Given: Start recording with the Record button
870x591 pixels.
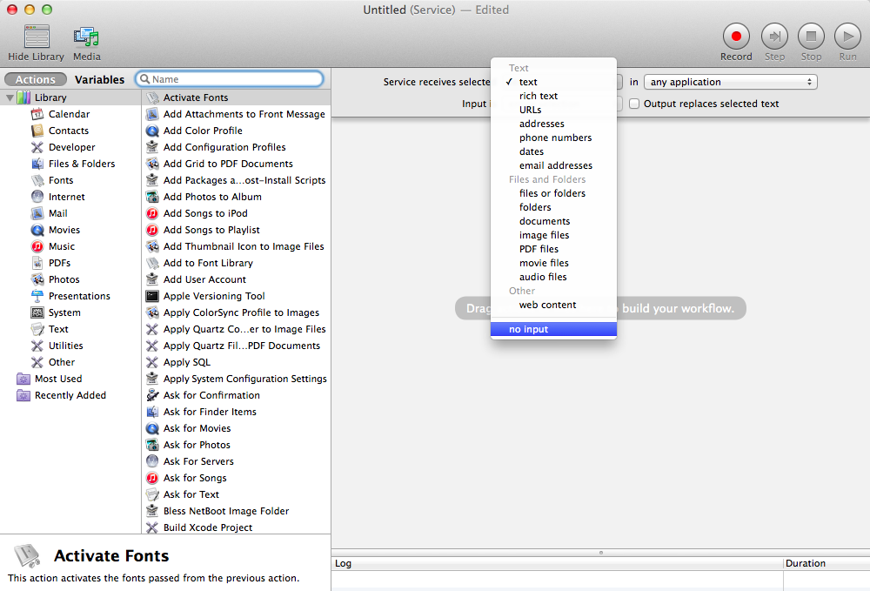Looking at the screenshot, I should click(x=736, y=37).
